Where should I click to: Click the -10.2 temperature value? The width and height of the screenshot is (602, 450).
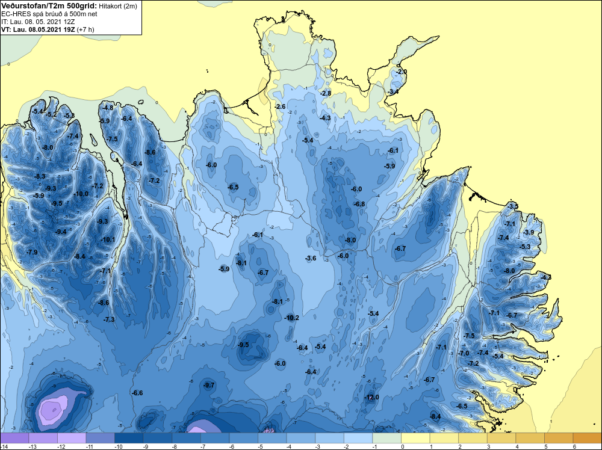pyautogui.click(x=291, y=318)
